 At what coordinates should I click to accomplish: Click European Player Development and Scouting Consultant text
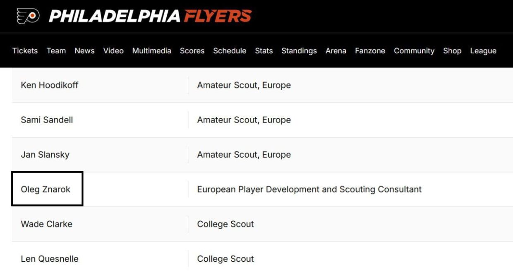tap(309, 189)
